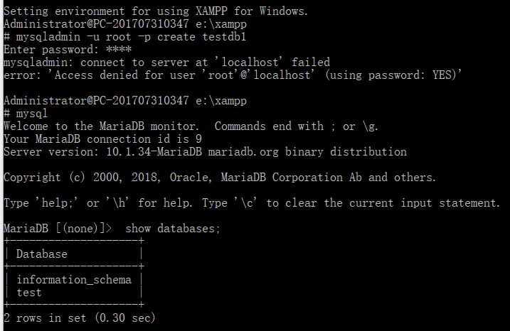The image size is (510, 331).
Task: Click the second 'Administrator@PC-201707310347 e:\xampp' prompt
Action: (125, 101)
